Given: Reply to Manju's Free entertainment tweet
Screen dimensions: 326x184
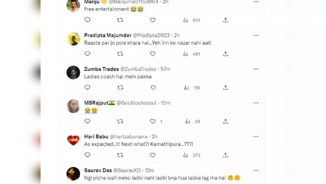Looking at the screenshot, I should [x=87, y=20].
